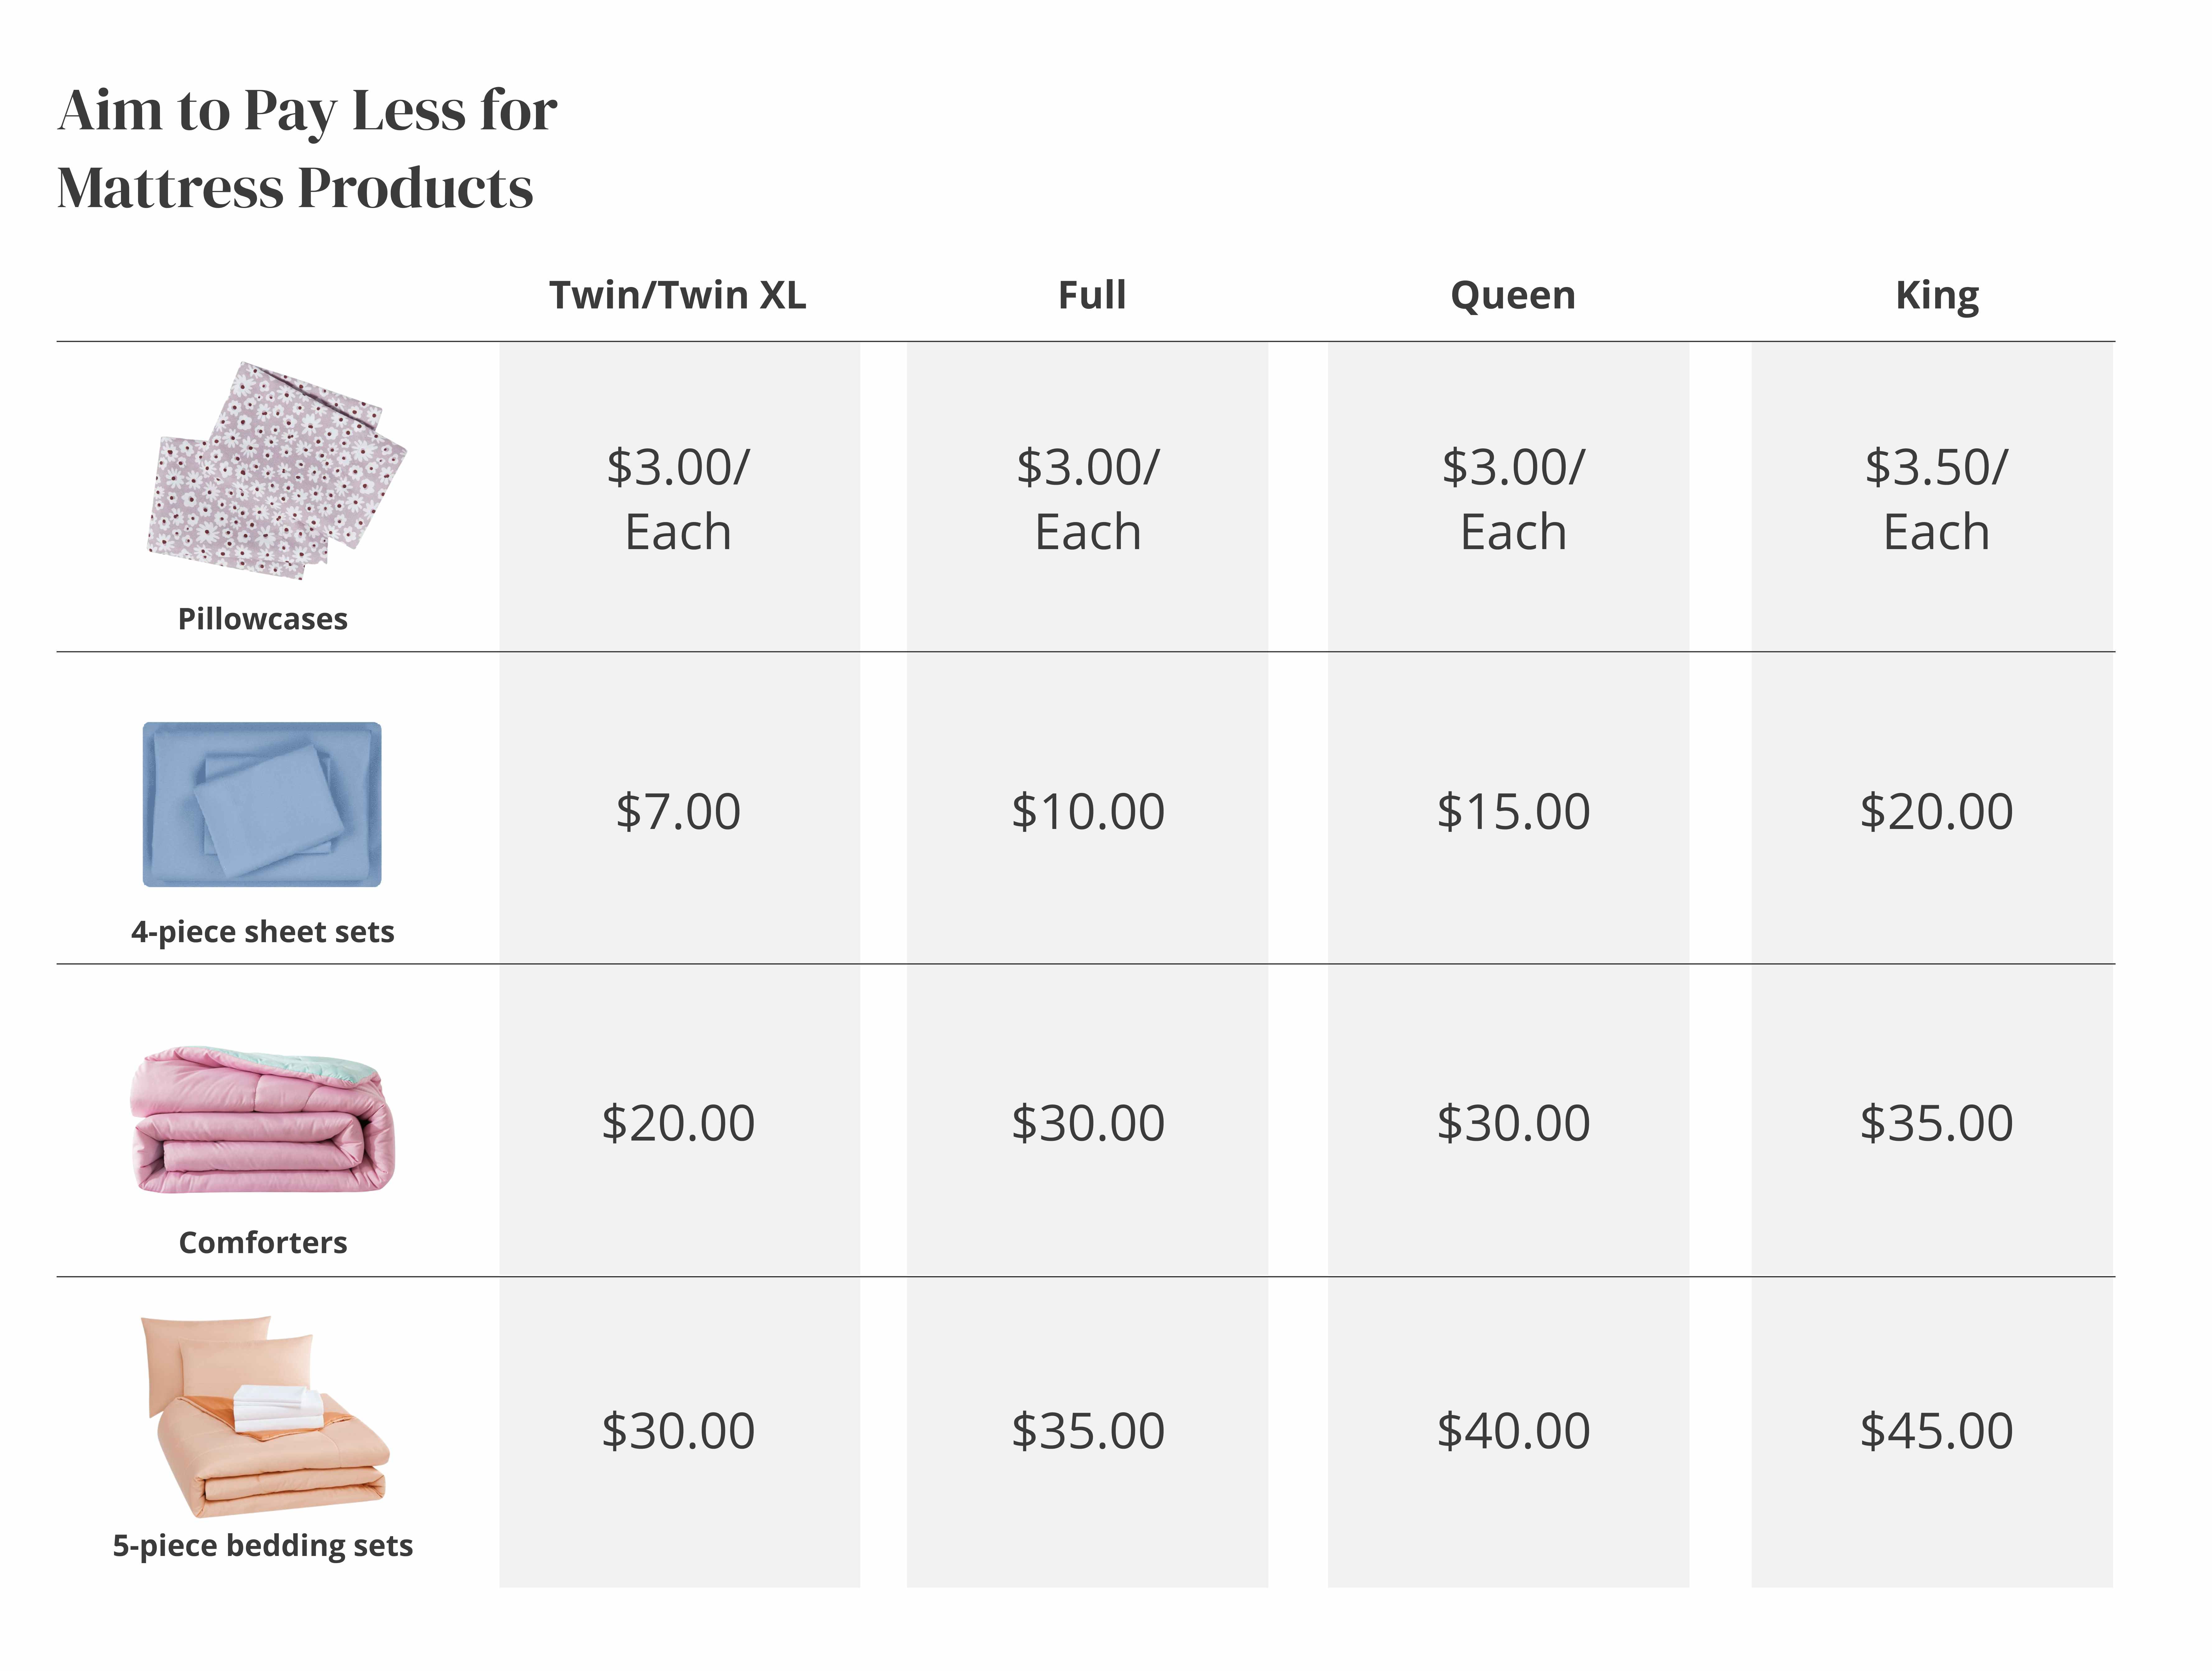2212x1671 pixels.
Task: Select the $20.00 Twin comforter price
Action: (x=678, y=1123)
